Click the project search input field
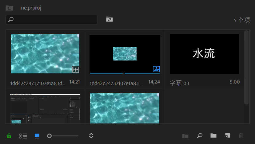 coord(52,19)
